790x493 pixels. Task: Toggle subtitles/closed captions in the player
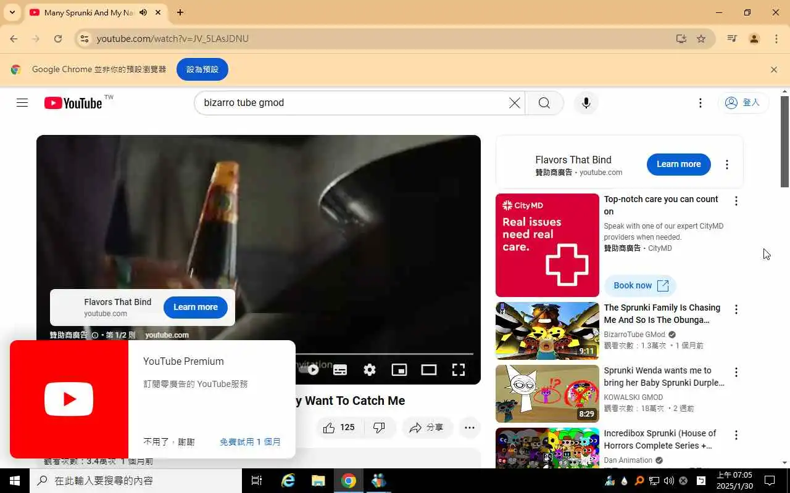(x=340, y=370)
